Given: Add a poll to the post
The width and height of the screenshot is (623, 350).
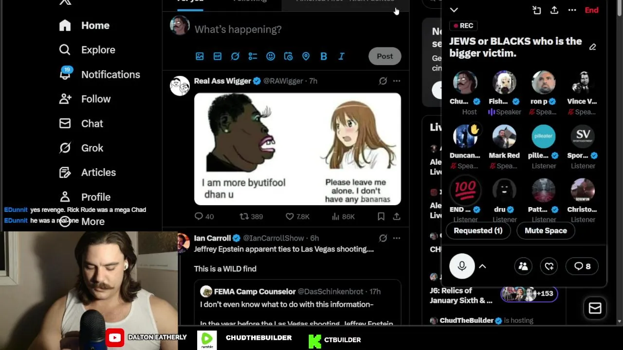Looking at the screenshot, I should point(253,56).
